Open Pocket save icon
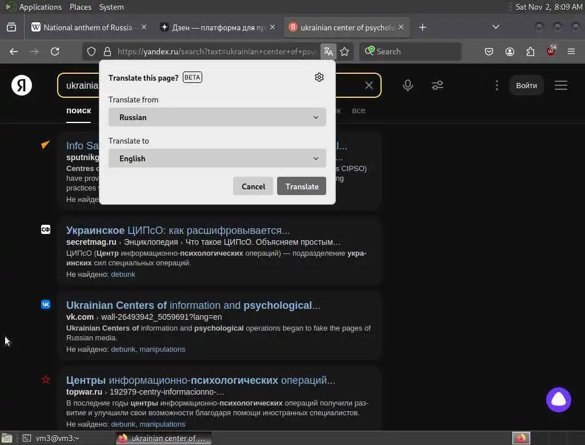Image resolution: width=585 pixels, height=445 pixels. (489, 51)
